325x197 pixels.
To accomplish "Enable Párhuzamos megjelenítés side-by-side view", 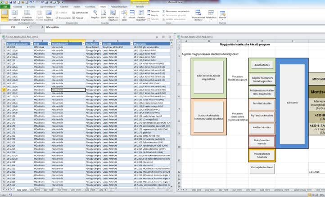I will coord(176,11).
